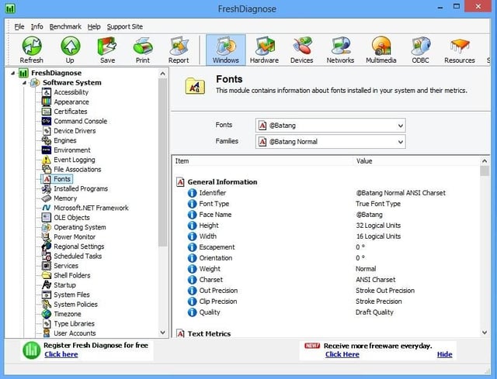Select the Multimedia category icon
The width and height of the screenshot is (497, 379).
pyautogui.click(x=381, y=50)
